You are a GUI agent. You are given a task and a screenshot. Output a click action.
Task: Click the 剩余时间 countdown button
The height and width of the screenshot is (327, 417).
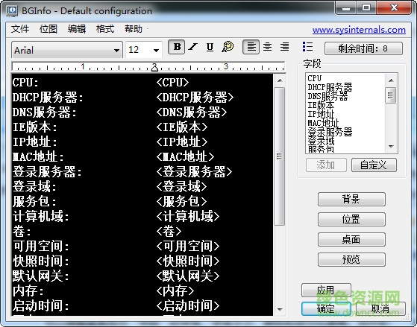coord(363,48)
